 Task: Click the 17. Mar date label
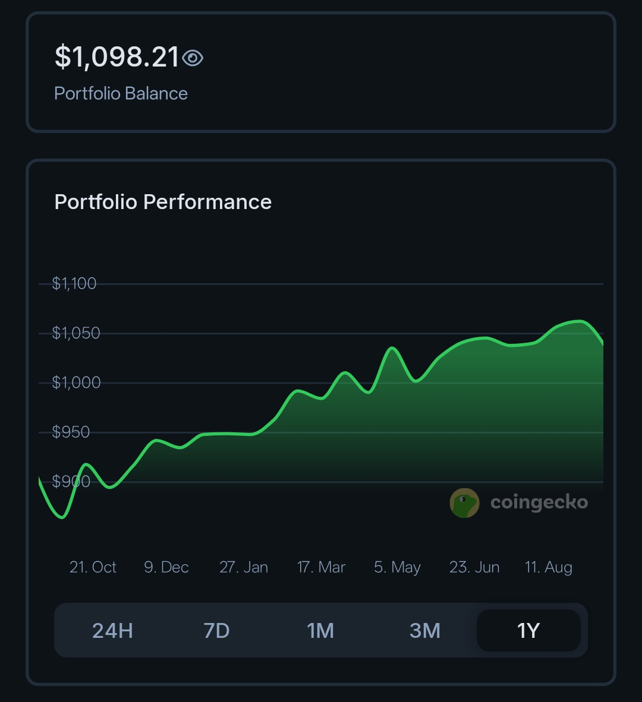pyautogui.click(x=321, y=567)
